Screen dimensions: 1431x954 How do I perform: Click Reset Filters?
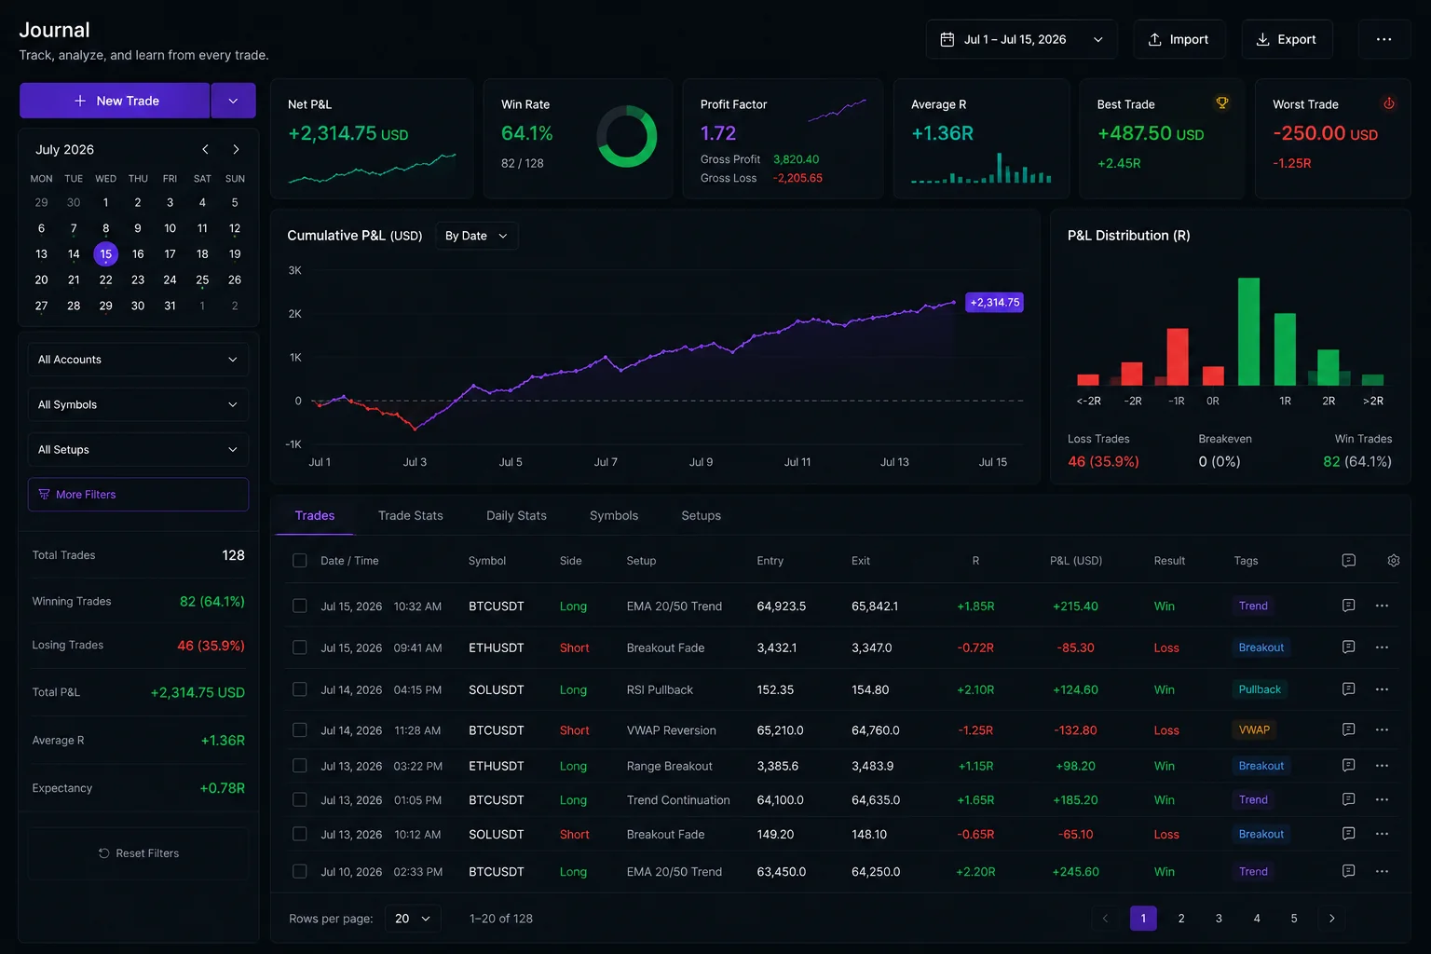138,853
